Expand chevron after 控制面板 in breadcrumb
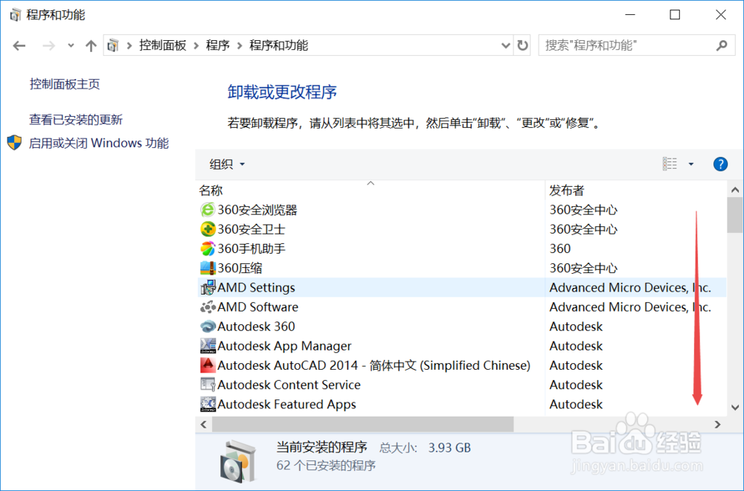744x491 pixels. click(196, 45)
